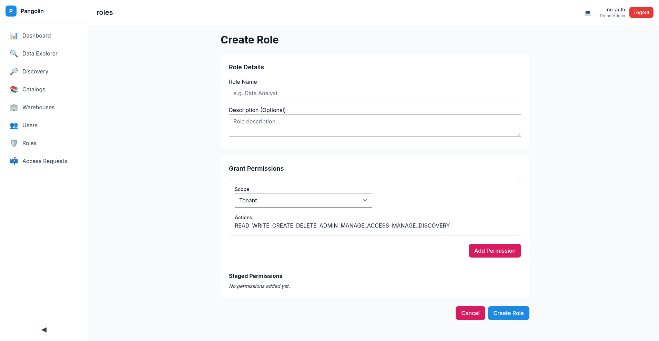Click the Users people icon
This screenshot has width=659, height=341.
(x=14, y=126)
